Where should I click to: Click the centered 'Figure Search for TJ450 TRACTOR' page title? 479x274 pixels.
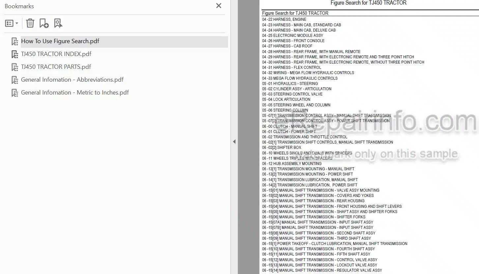click(x=368, y=3)
